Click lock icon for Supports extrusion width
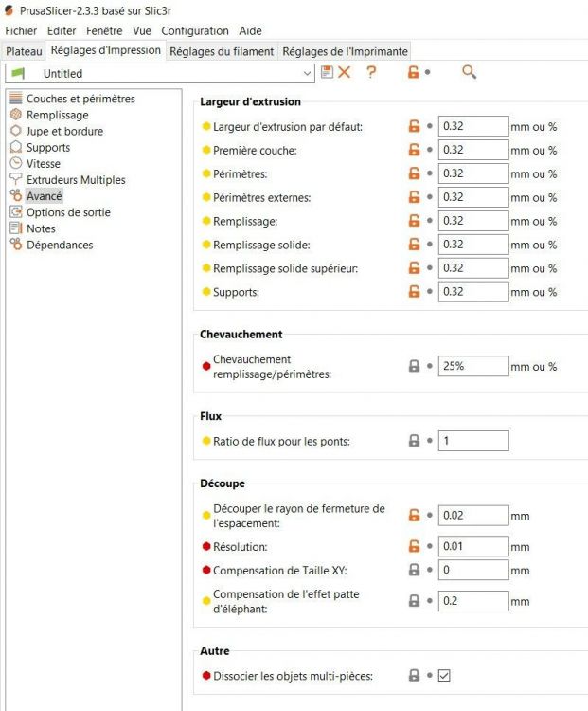588x711 pixels. (x=414, y=291)
